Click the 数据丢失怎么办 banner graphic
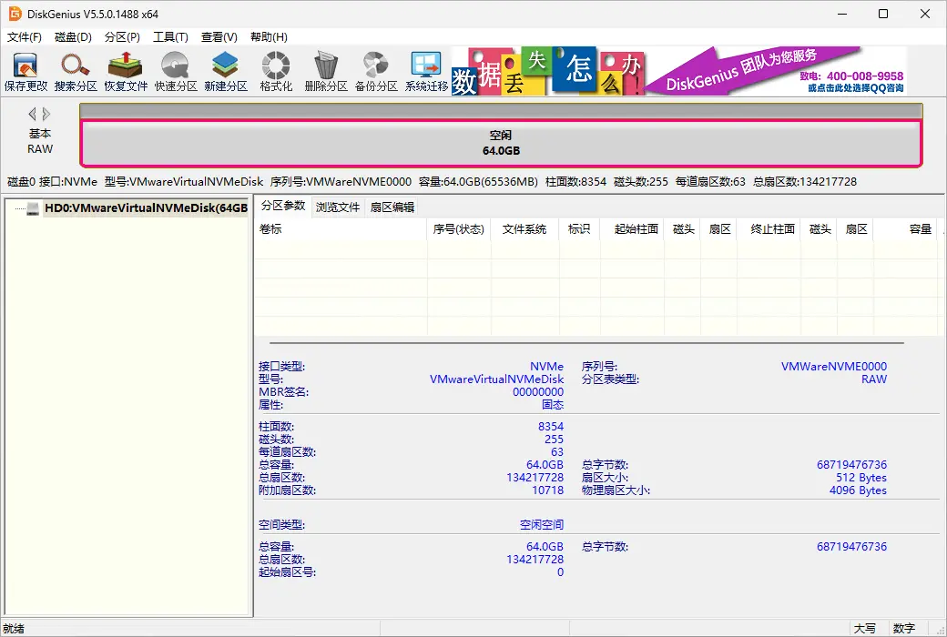Image resolution: width=947 pixels, height=637 pixels. [548, 71]
